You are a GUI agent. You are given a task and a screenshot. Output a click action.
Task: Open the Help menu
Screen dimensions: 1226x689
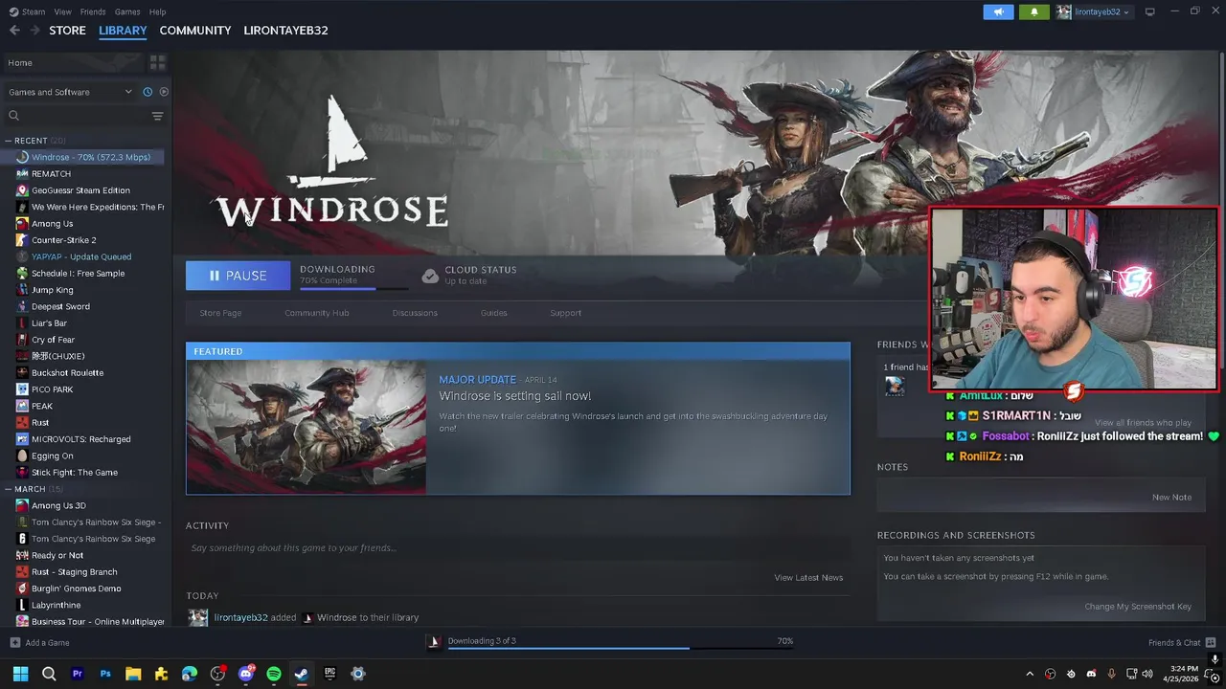coord(157,11)
